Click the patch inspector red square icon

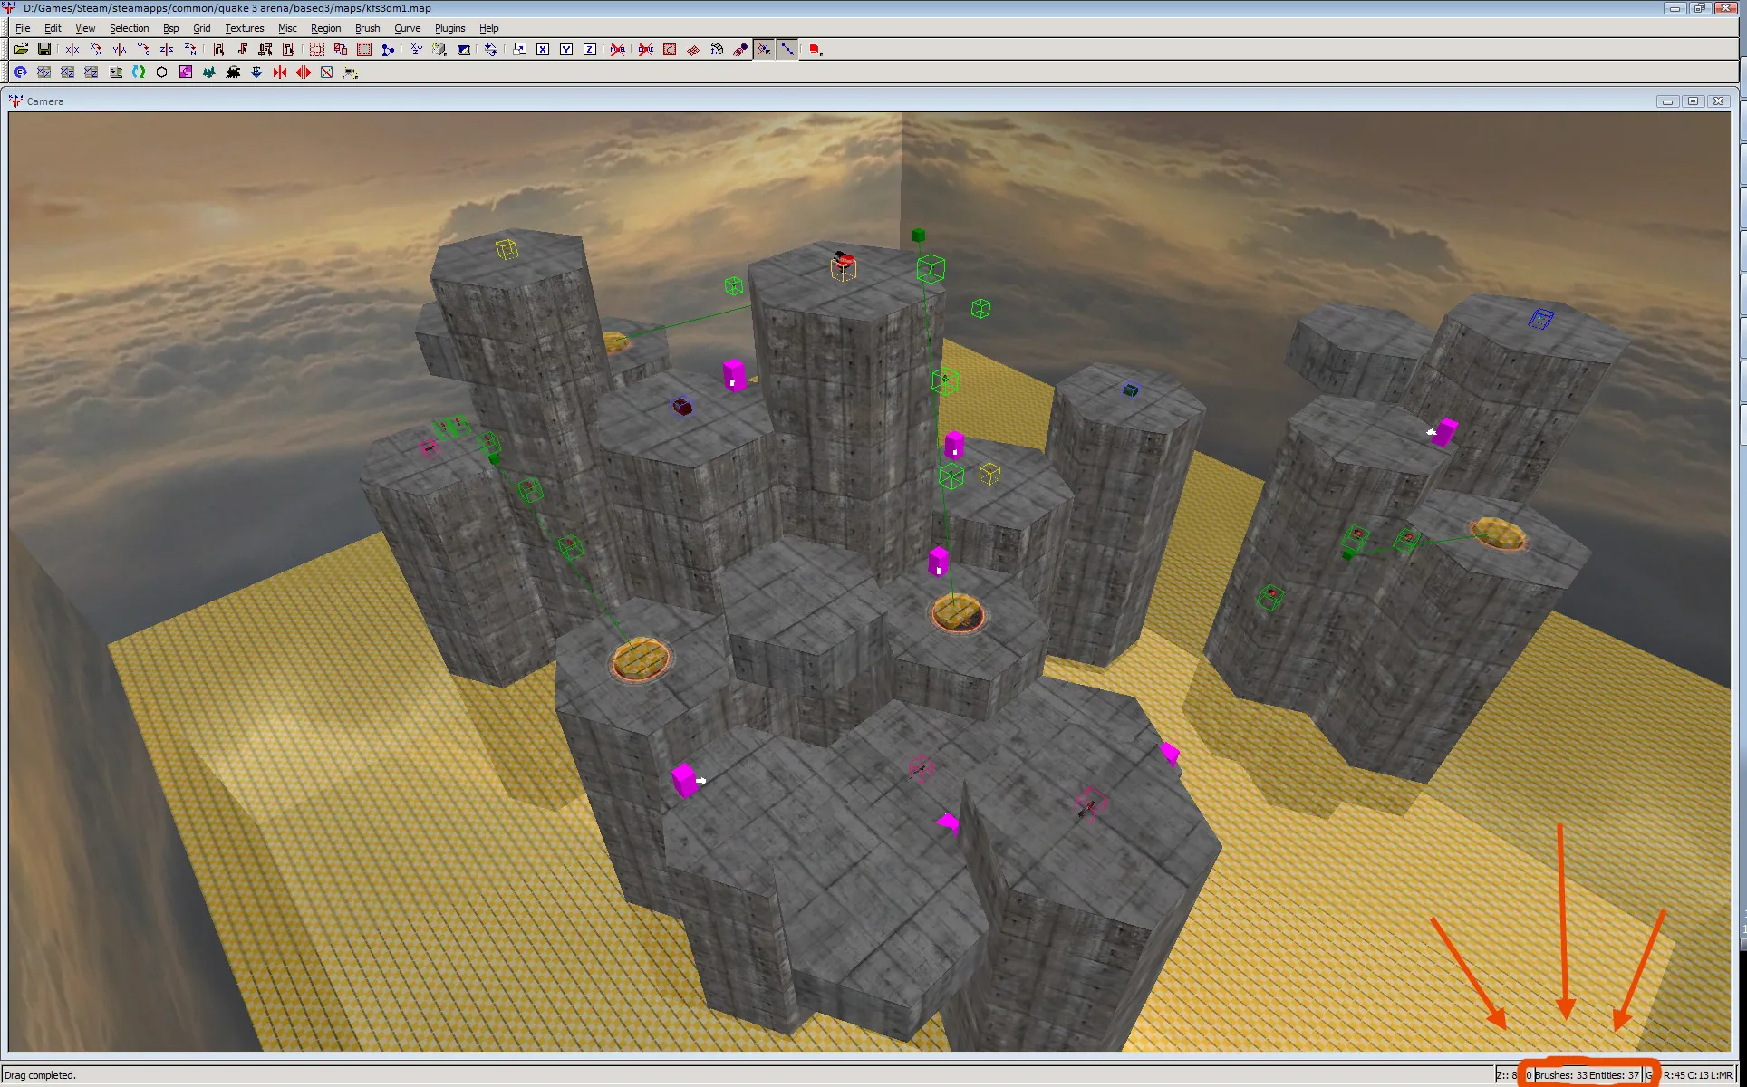pyautogui.click(x=670, y=50)
